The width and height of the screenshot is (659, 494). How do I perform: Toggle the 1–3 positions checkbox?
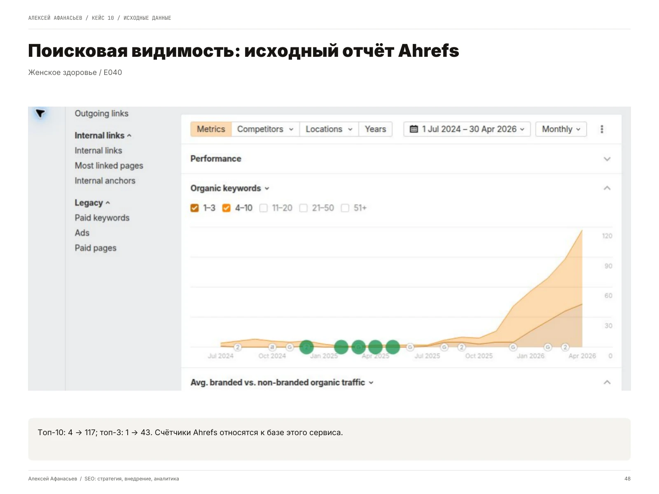click(194, 208)
